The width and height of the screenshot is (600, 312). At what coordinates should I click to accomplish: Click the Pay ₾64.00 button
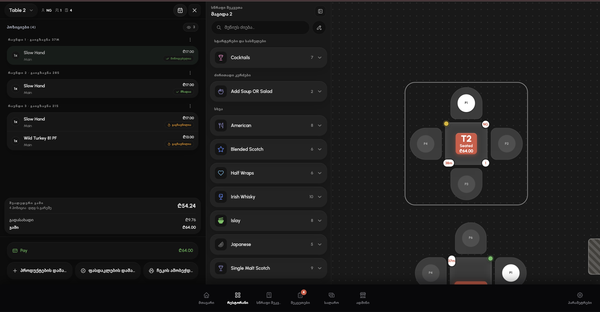pyautogui.click(x=103, y=251)
